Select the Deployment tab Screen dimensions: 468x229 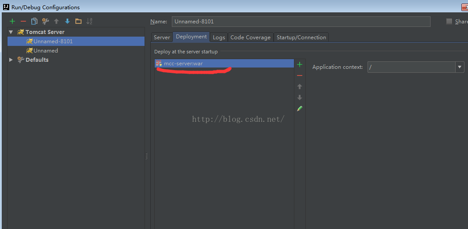click(191, 37)
